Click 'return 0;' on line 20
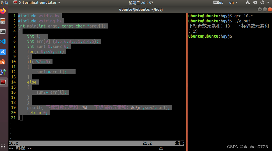Image resolution: width=272 pixels, height=151 pixels. click(37, 113)
